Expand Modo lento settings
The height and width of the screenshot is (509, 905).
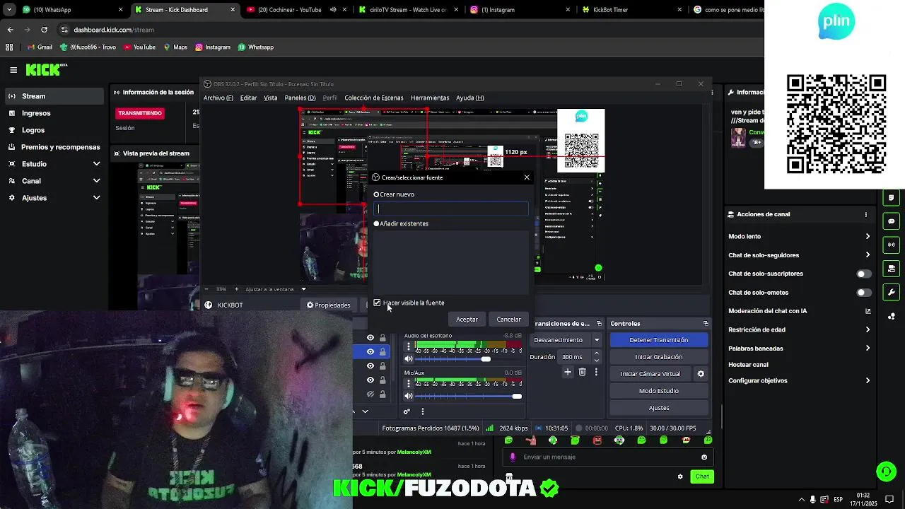coord(868,236)
